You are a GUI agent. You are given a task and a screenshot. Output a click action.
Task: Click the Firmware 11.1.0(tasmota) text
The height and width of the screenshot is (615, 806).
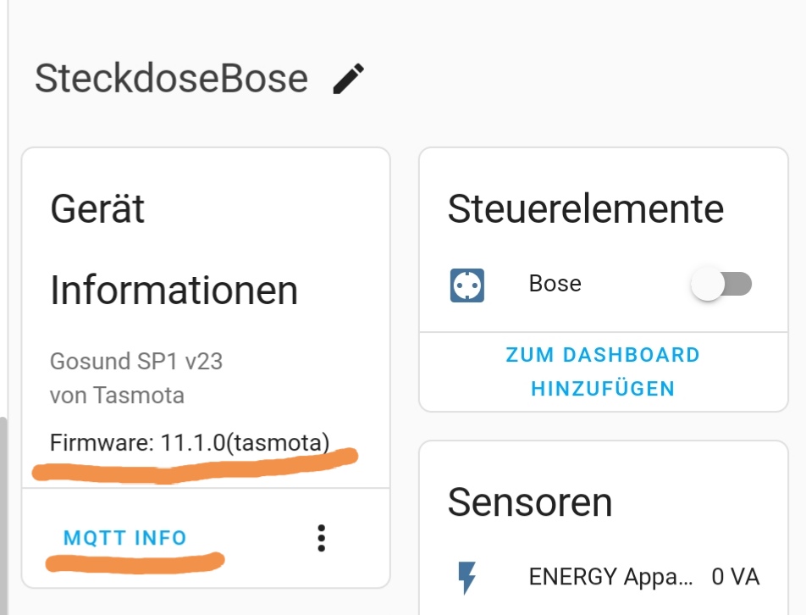[x=190, y=442]
